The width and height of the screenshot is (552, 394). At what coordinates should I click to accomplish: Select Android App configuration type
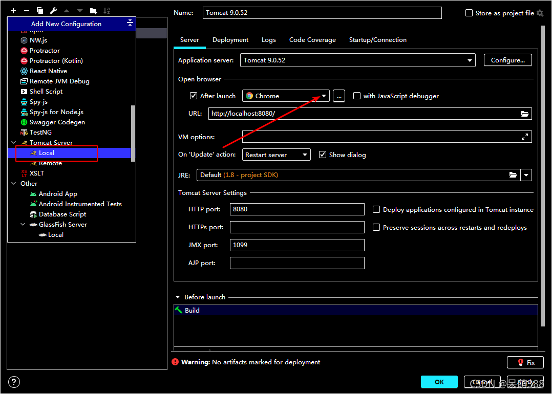(x=53, y=193)
